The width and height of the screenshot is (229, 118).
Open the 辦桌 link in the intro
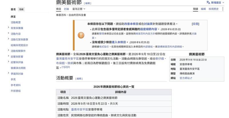(x=70, y=63)
